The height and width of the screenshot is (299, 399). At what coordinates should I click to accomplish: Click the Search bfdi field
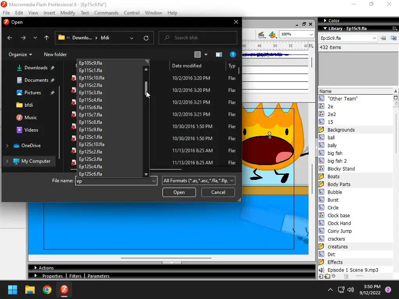(198, 38)
